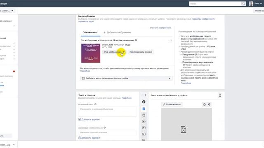Click the refresh preview icon
This screenshot has height=148, width=264.
click(205, 104)
